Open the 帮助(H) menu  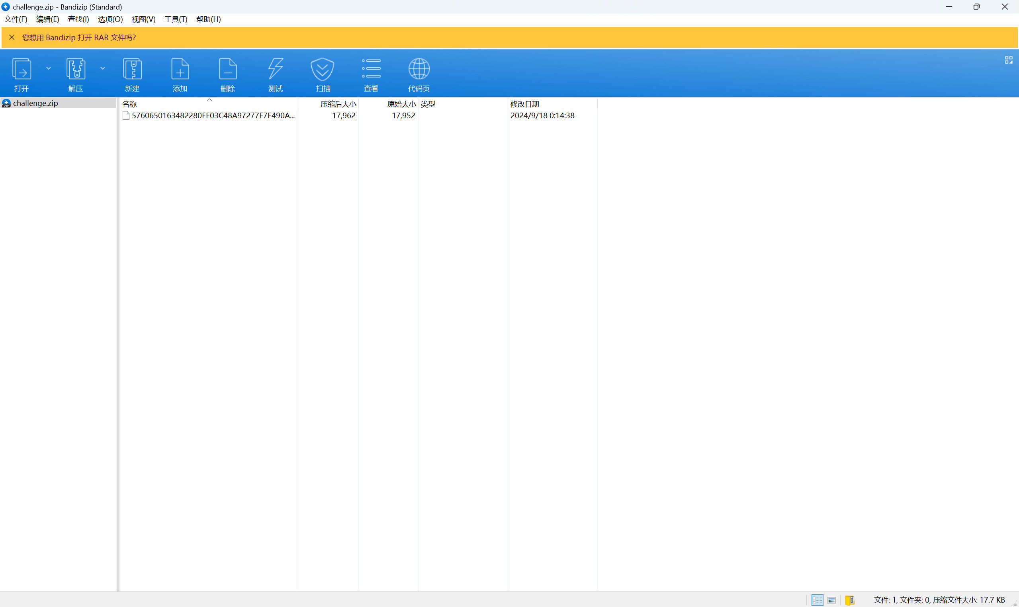point(209,19)
